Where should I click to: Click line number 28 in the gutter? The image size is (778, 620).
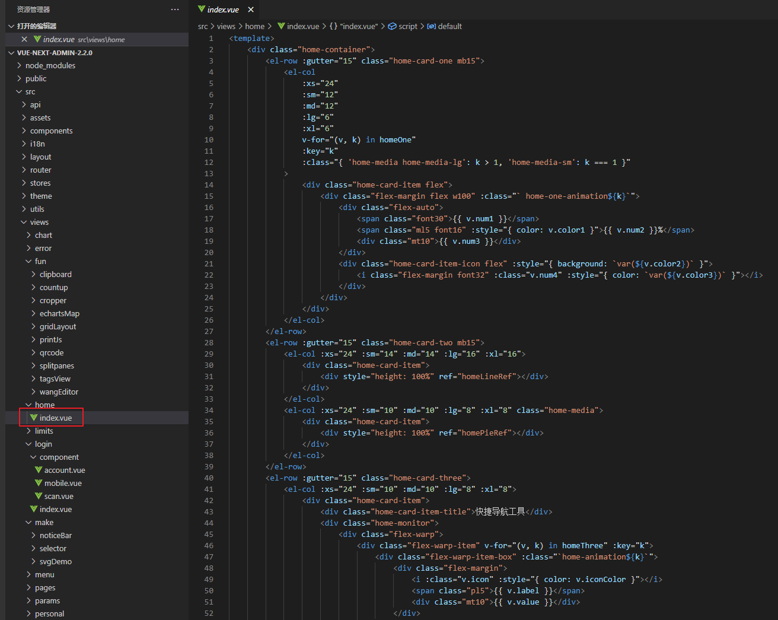[209, 342]
